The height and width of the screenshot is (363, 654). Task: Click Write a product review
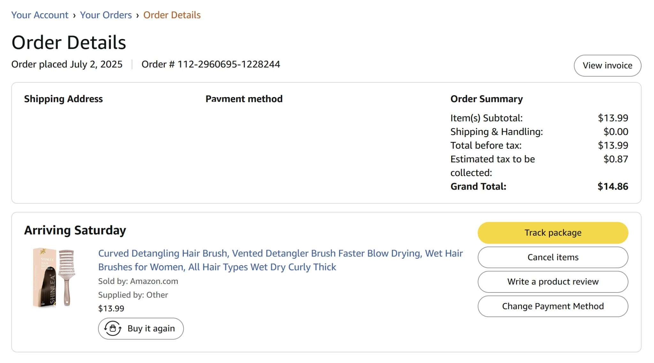click(x=553, y=282)
